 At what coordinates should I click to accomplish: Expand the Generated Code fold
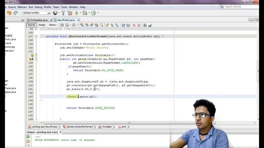coord(36,29)
